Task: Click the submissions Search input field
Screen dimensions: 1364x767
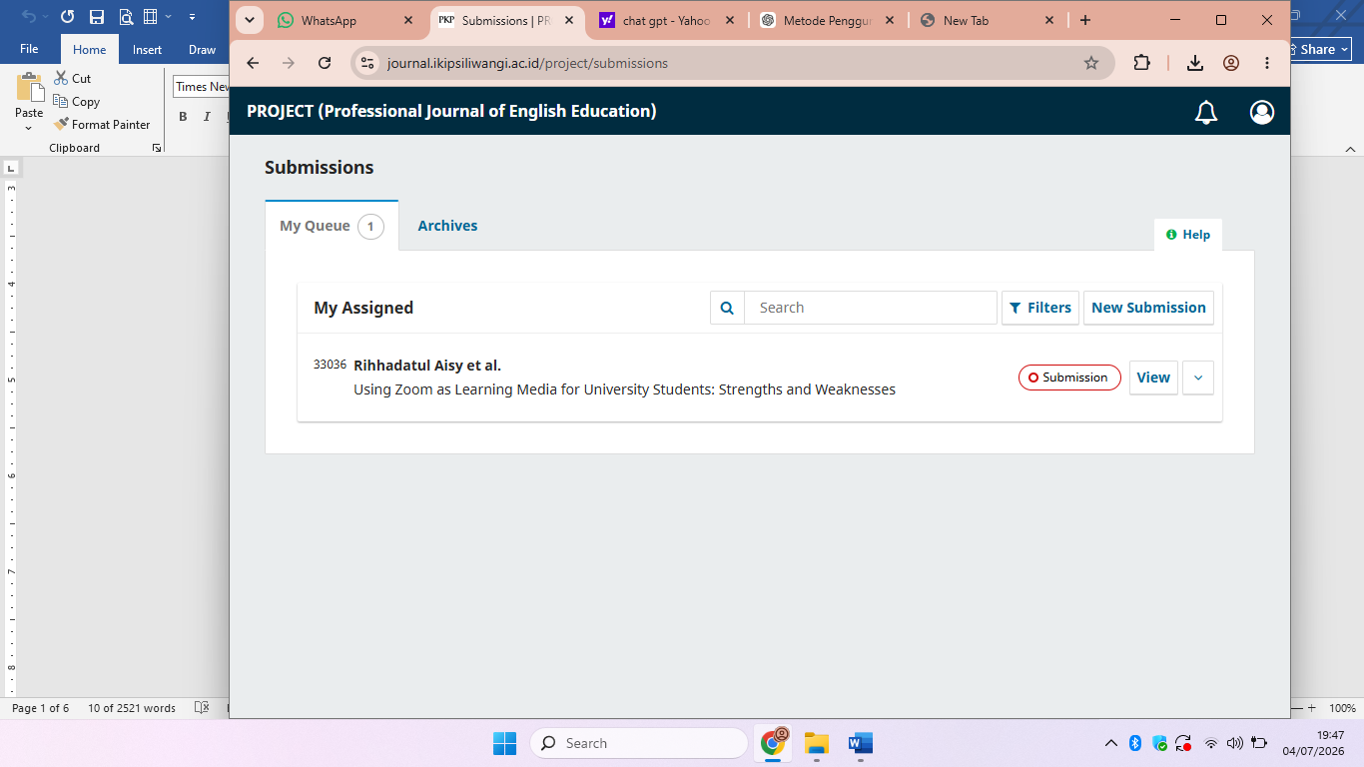Action: point(871,308)
